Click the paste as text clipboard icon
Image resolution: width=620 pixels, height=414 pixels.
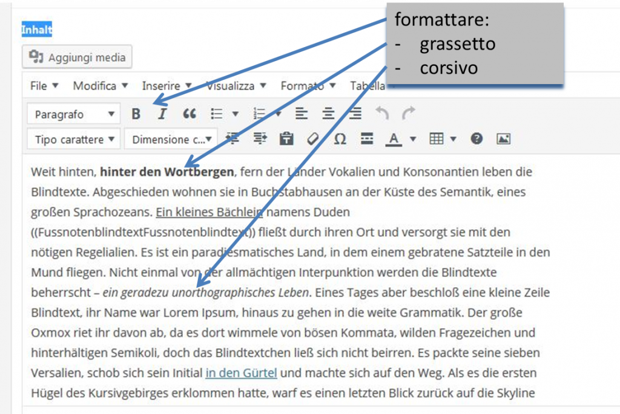(x=286, y=139)
